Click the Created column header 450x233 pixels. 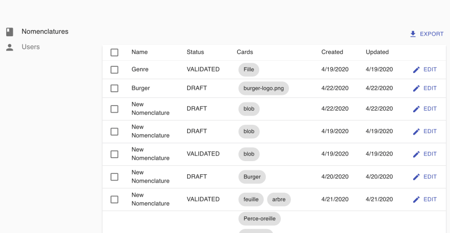(x=332, y=52)
